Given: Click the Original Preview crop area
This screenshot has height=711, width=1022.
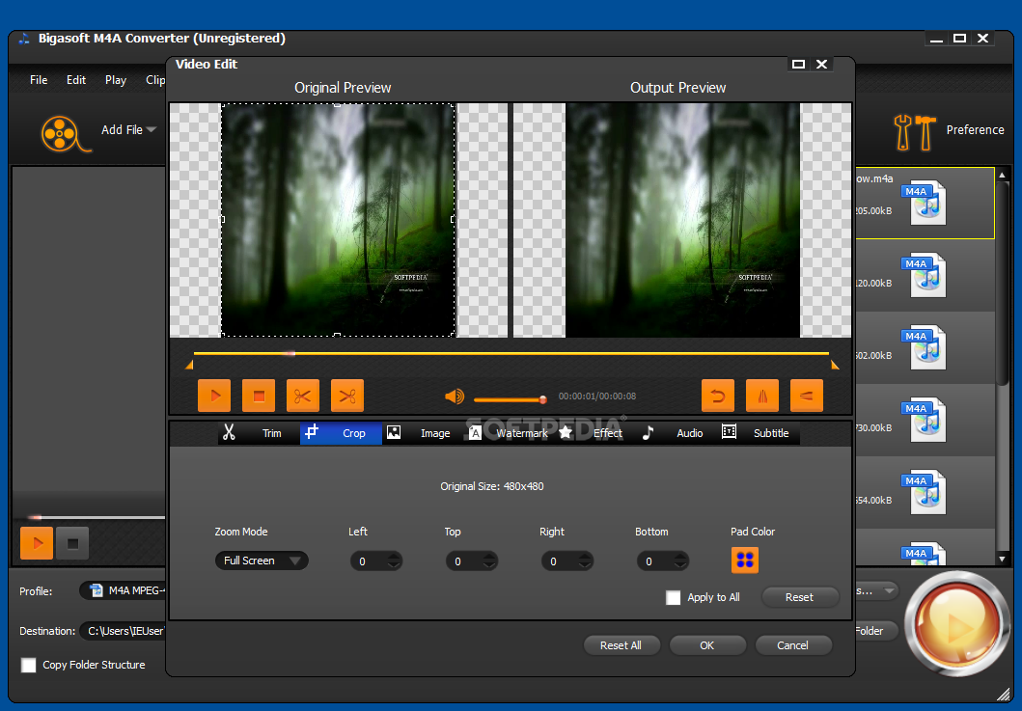Looking at the screenshot, I should (x=338, y=220).
